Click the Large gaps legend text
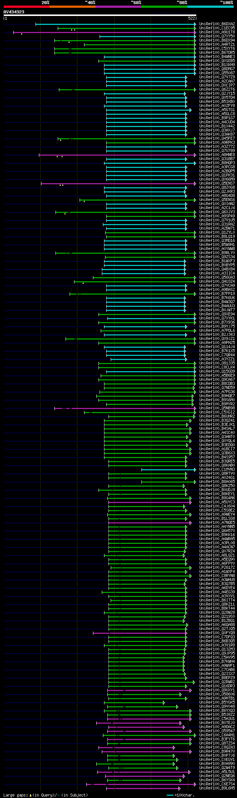The image size is (237, 798). click(x=46, y=795)
